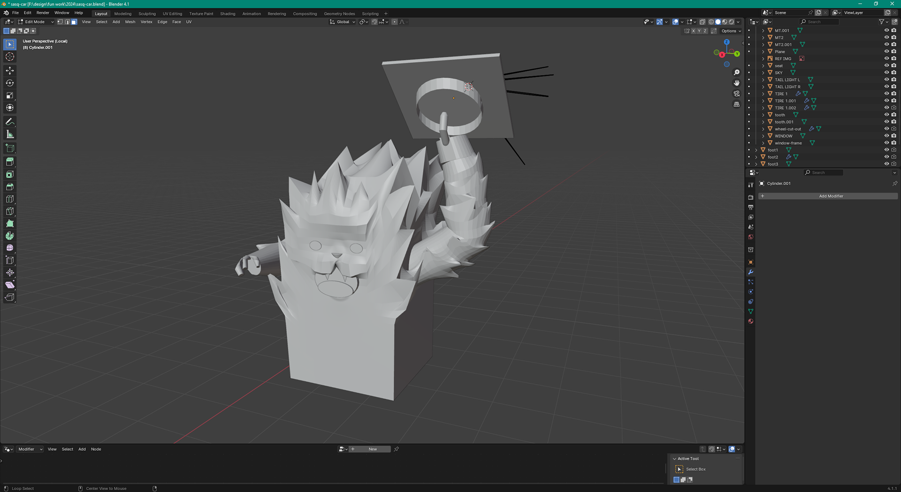Select the Knife tool
The image size is (901, 492).
[x=10, y=211]
